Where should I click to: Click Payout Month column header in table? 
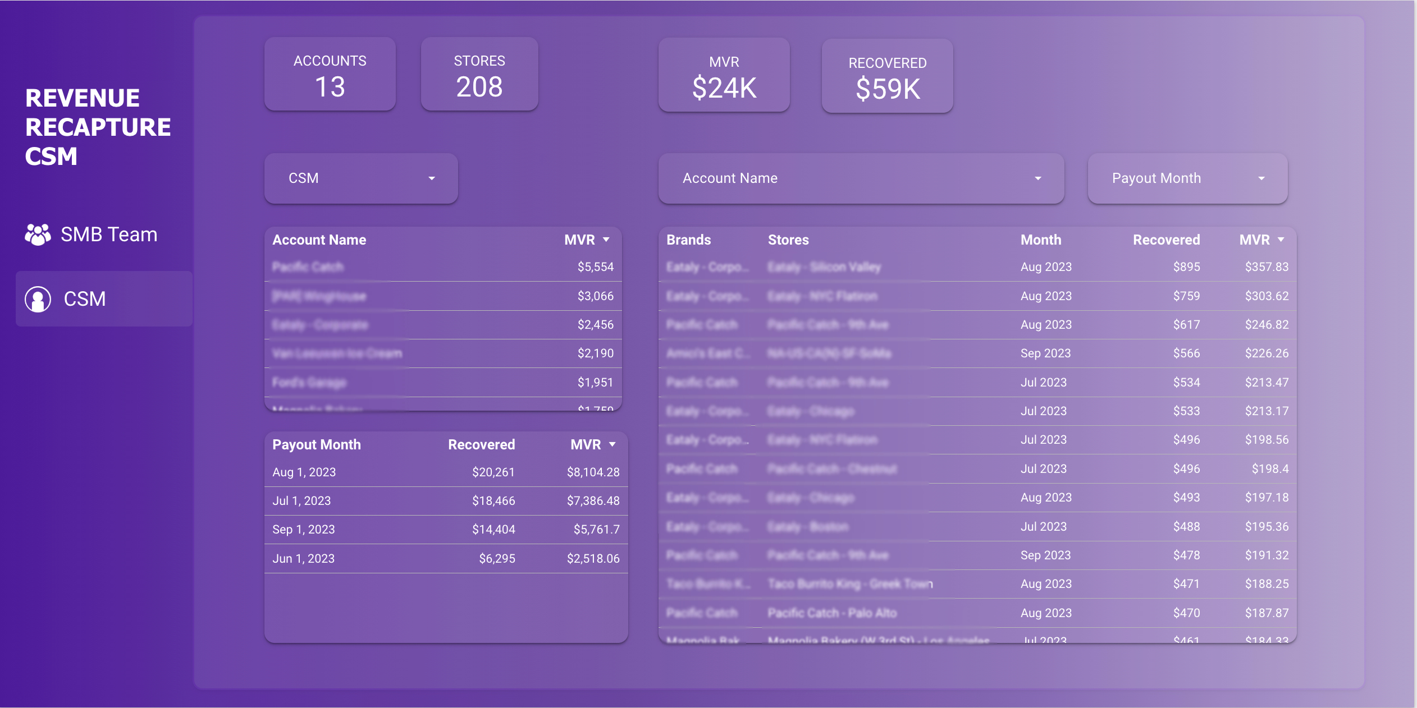[x=317, y=444]
